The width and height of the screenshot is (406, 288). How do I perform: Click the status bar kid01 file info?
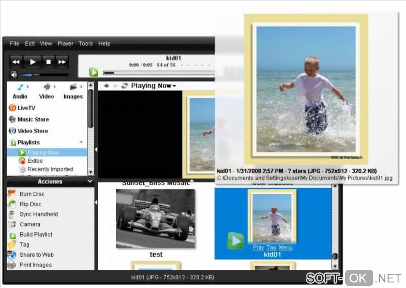173,277
